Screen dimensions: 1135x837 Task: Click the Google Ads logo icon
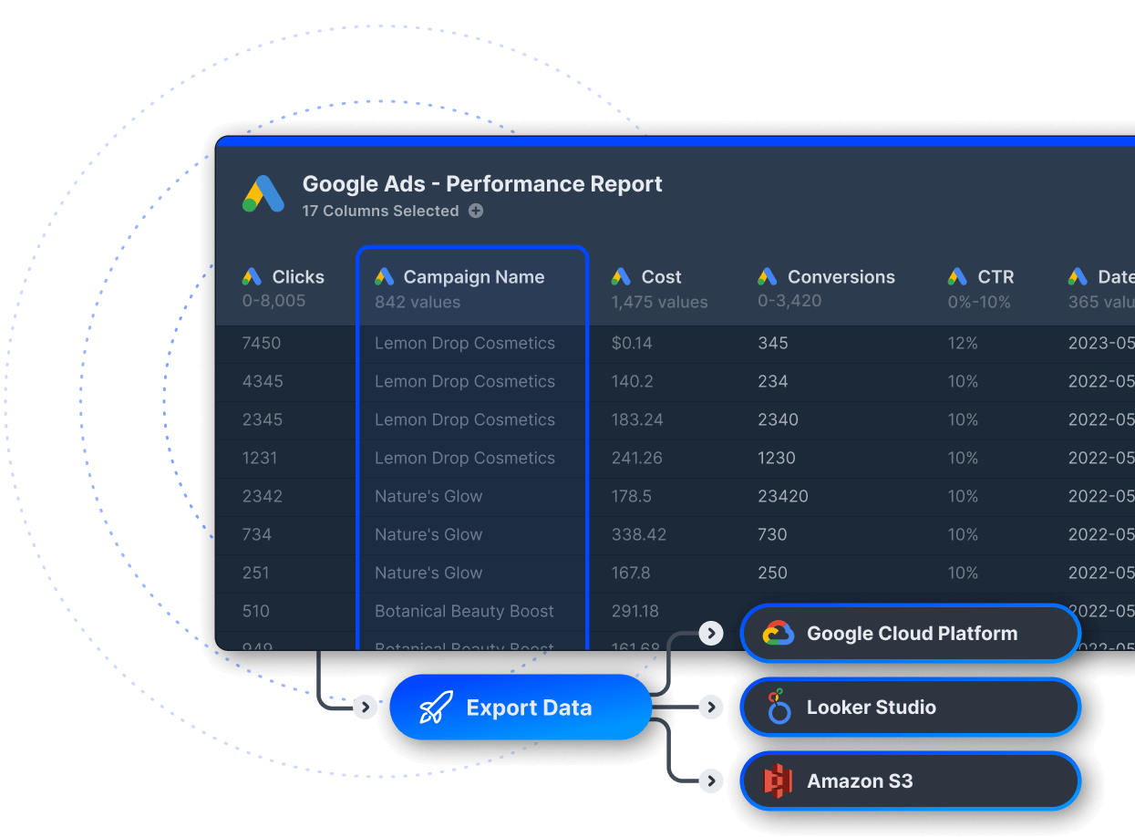264,193
